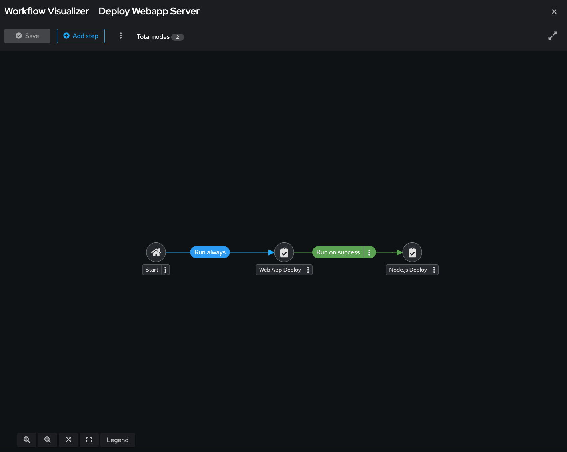Open the Start node options menu
567x452 pixels.
pos(166,270)
